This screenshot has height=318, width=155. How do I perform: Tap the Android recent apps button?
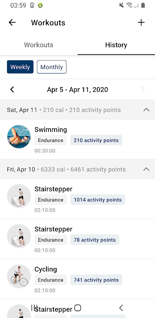pyautogui.click(x=34, y=308)
